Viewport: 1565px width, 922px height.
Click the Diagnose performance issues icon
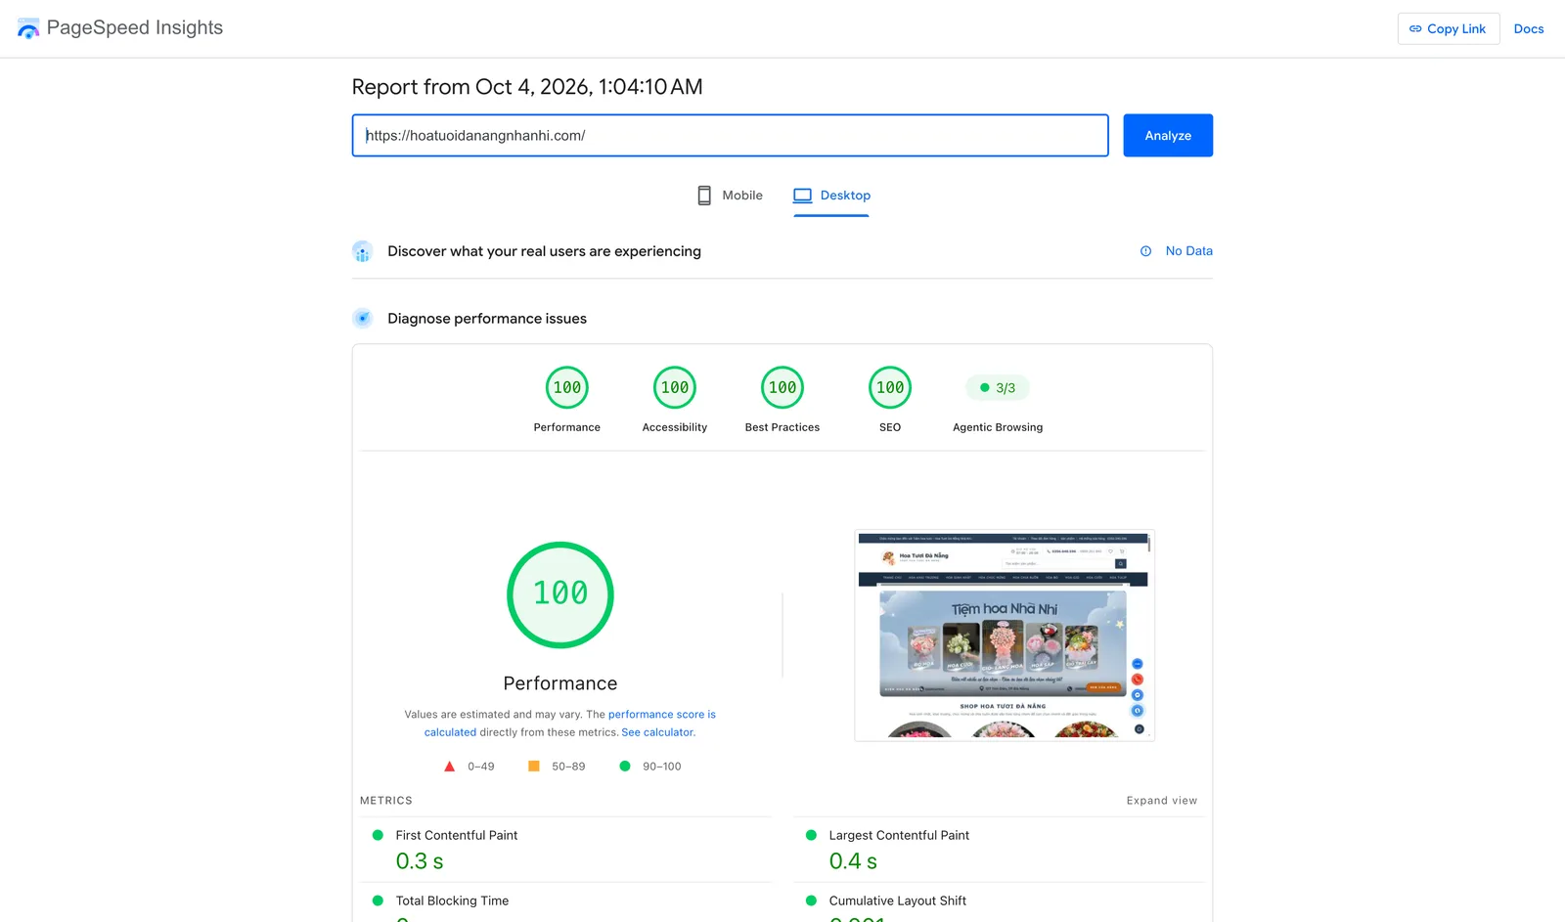pyautogui.click(x=362, y=318)
